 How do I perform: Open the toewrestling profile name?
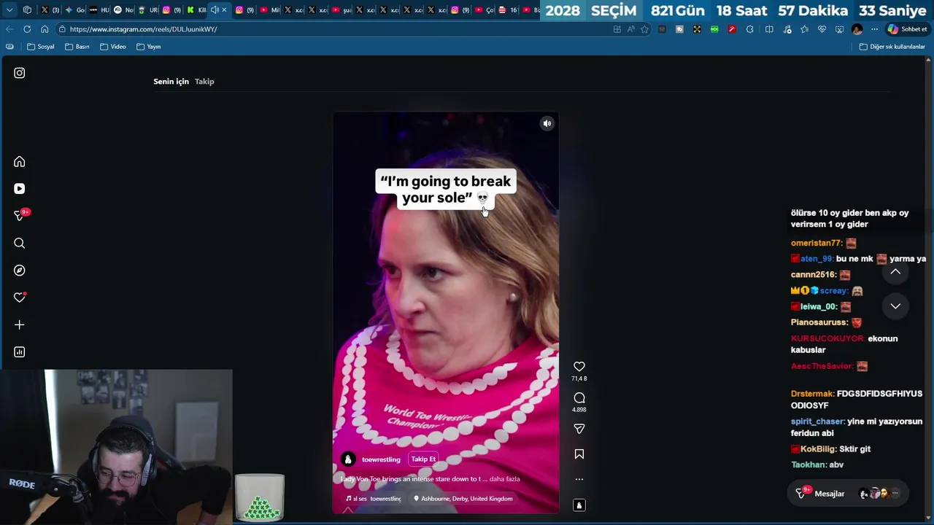click(x=381, y=460)
